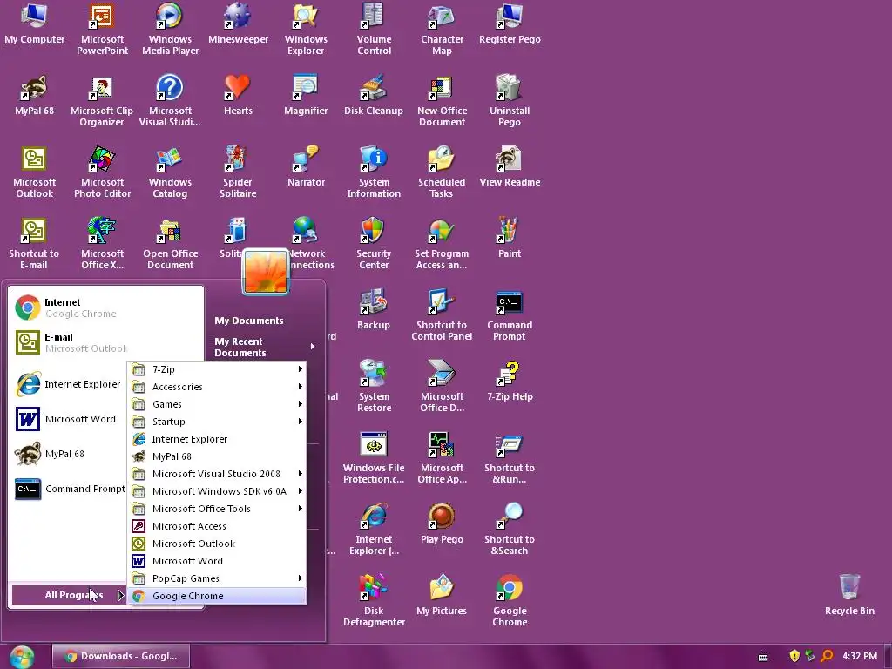Open System Information desktop shortcut
Screen dimensions: 892x669
click(374, 172)
